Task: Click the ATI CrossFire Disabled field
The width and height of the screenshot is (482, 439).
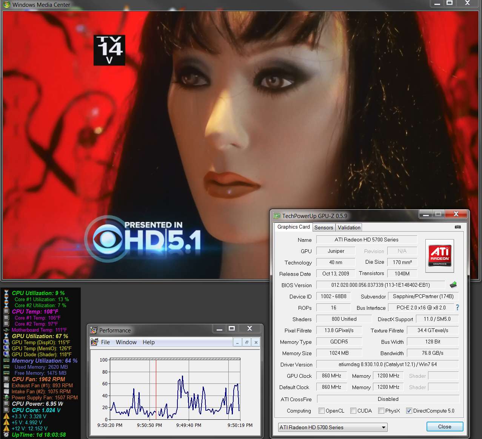Action: (388, 399)
